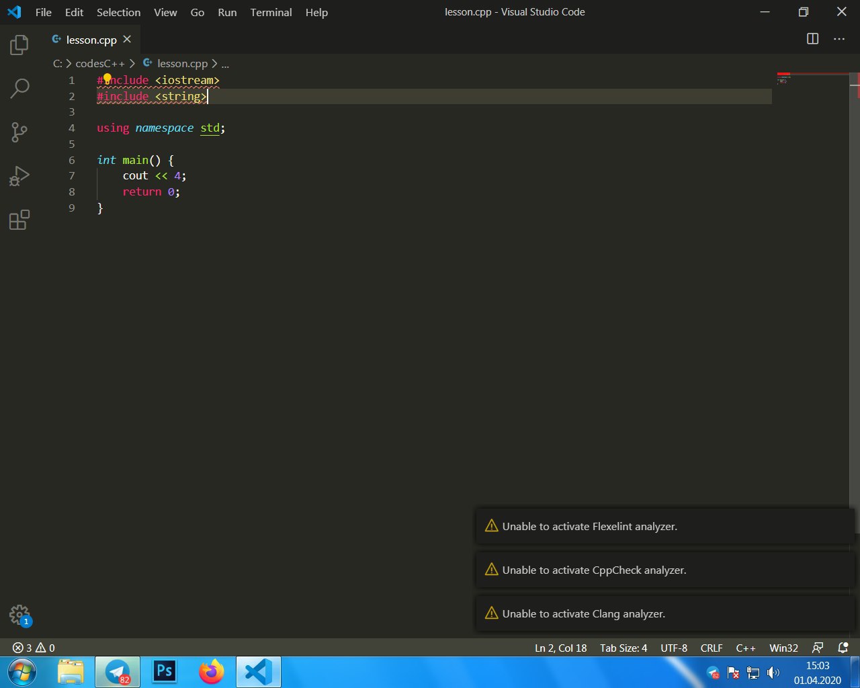Click the Action Center flag tray icon
Screen dimensions: 860x688
[x=734, y=673]
